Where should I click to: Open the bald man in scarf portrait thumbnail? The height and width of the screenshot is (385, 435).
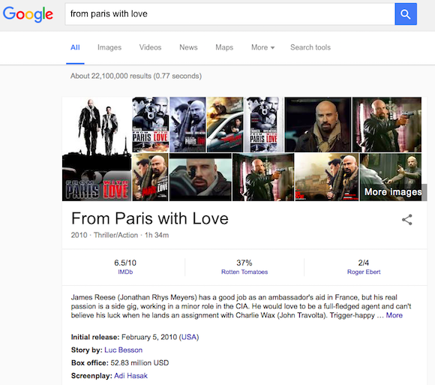coord(318,125)
